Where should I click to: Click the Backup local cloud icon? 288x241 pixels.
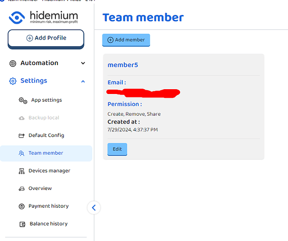coord(22,118)
